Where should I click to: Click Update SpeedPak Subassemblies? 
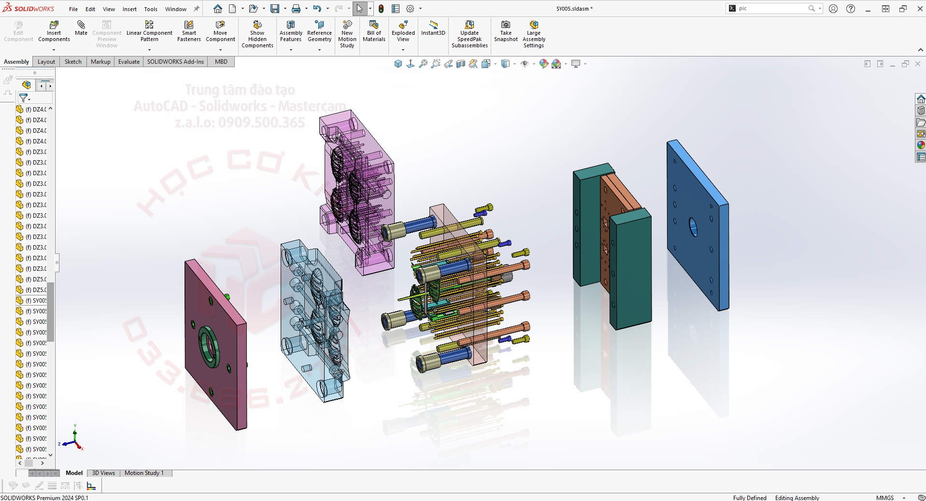coord(470,34)
